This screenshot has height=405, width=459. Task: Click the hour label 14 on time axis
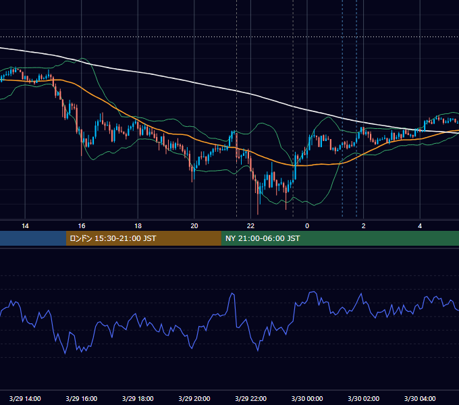tap(25, 226)
